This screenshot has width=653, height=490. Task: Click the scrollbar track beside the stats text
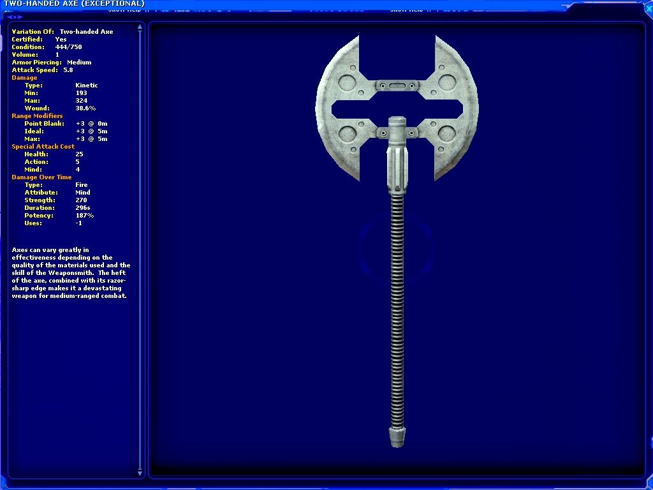coord(140,250)
